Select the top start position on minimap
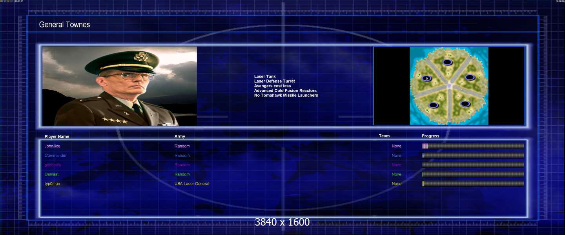Viewport: 565px width, 235px height. point(447,62)
